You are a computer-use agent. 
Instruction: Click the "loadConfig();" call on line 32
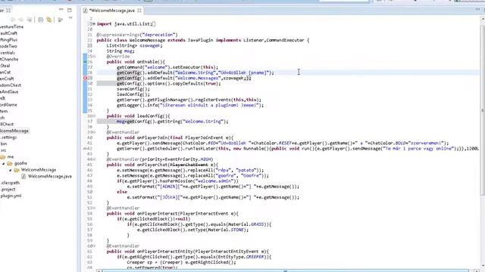click(133, 94)
